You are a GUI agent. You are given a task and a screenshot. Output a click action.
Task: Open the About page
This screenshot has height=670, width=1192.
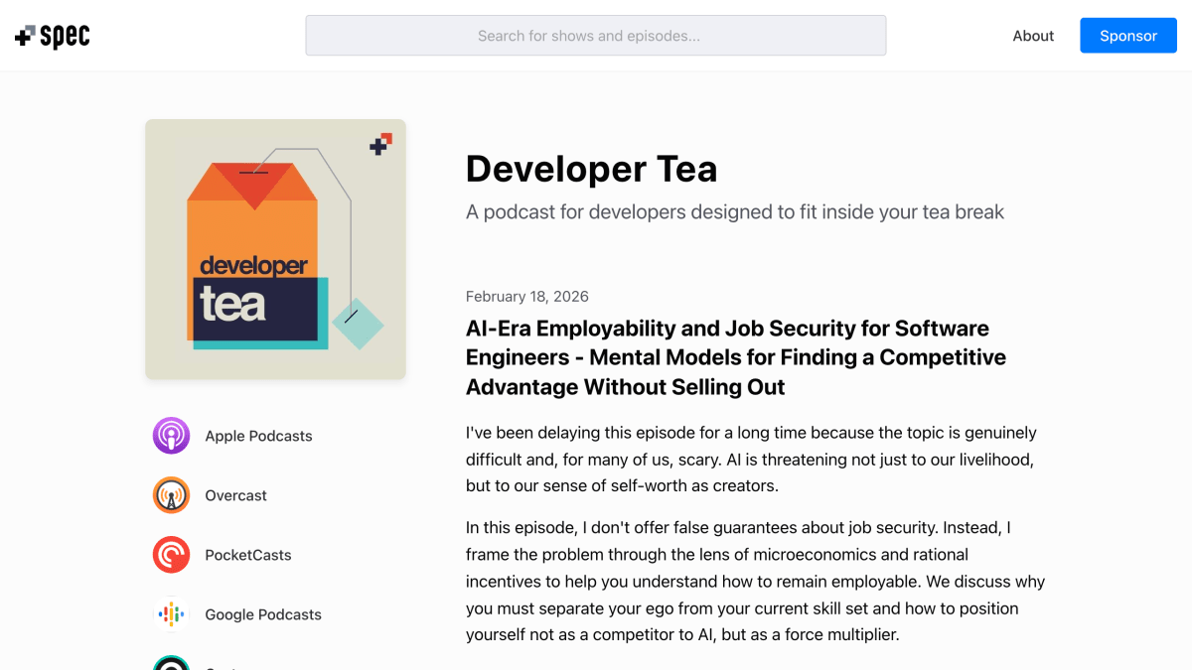pos(1033,36)
